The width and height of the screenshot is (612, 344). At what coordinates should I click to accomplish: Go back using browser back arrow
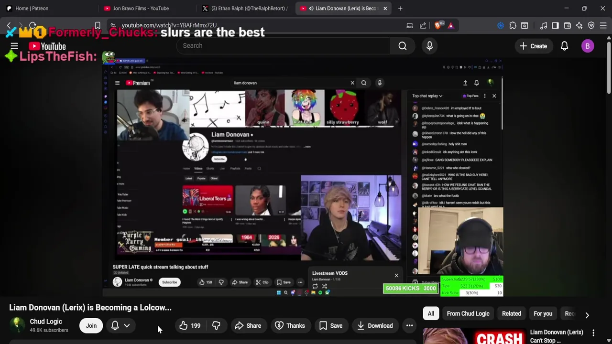tap(9, 25)
